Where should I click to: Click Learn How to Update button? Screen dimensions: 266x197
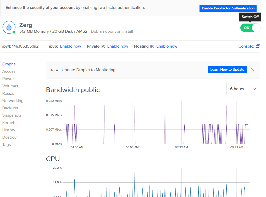click(x=227, y=70)
